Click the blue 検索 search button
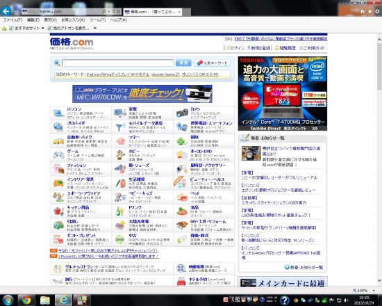The height and width of the screenshot is (306, 382). click(183, 63)
